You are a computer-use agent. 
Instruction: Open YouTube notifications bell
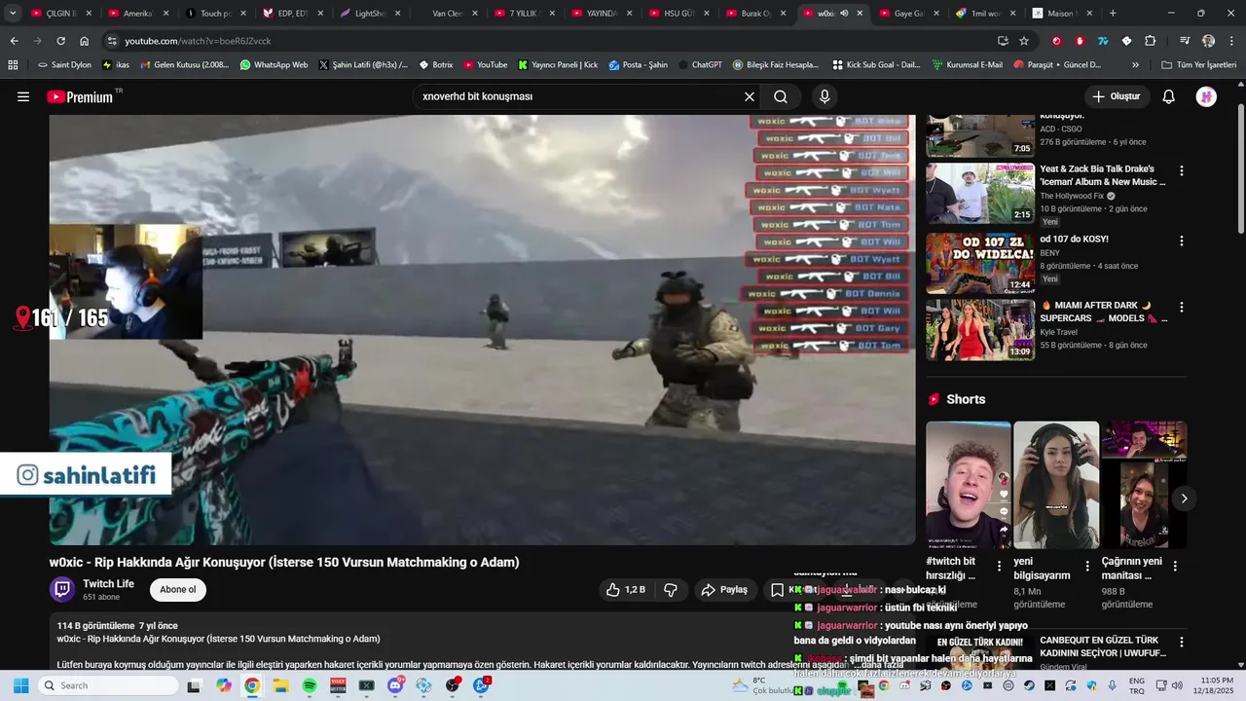pos(1169,96)
